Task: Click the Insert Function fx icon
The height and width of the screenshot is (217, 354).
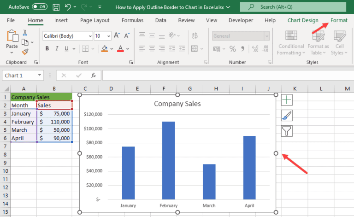Action: (x=93, y=75)
